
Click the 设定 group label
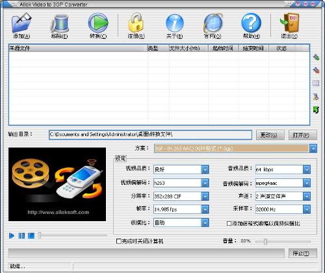[120, 158]
